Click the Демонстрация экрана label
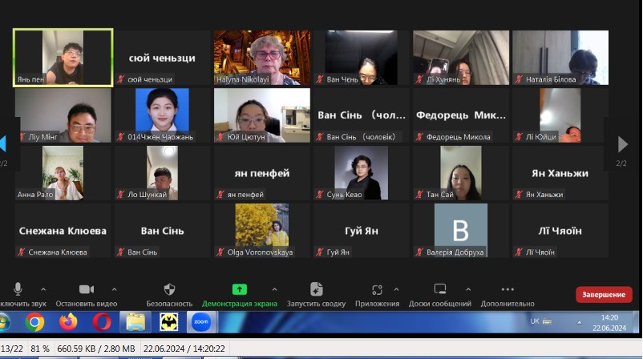643x359 pixels. (240, 304)
